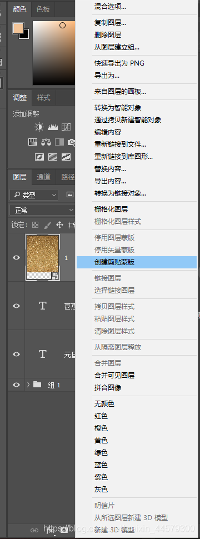Choose 混合选项... menu item
The image size is (200, 539).
pyautogui.click(x=111, y=7)
